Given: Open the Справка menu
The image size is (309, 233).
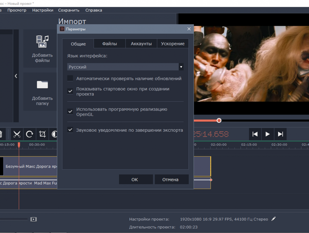Looking at the screenshot, I should pyautogui.click(x=94, y=10).
